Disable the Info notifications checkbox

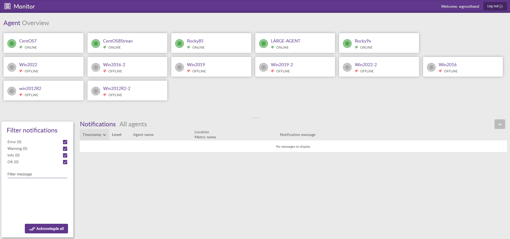pyautogui.click(x=65, y=155)
